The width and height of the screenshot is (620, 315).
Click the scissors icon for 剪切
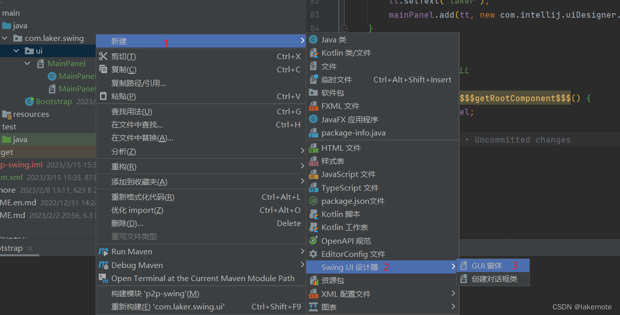pos(103,57)
